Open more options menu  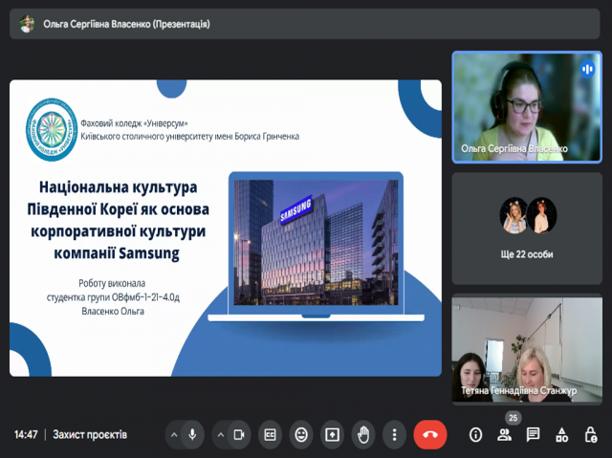click(x=394, y=435)
